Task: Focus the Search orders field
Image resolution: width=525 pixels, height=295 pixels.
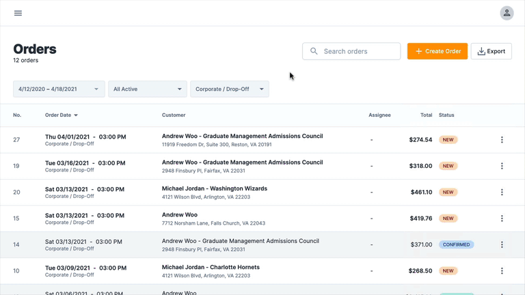Action: coord(351,51)
